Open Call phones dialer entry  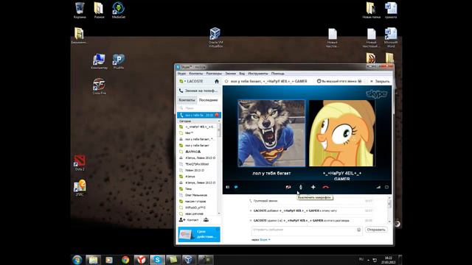pyautogui.click(x=198, y=91)
